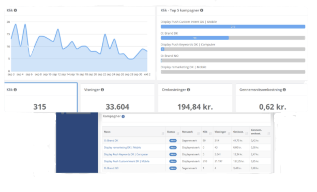Click the O: Brand DK progress bar
The image size is (317, 192).
pyautogui.click(x=233, y=38)
